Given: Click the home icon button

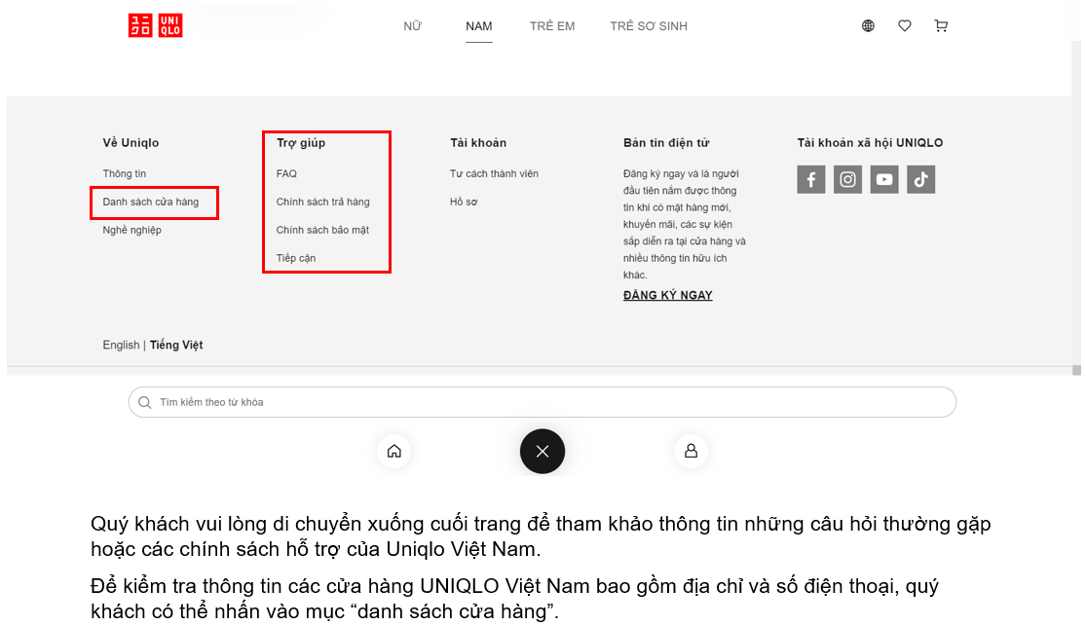Looking at the screenshot, I should pos(394,451).
